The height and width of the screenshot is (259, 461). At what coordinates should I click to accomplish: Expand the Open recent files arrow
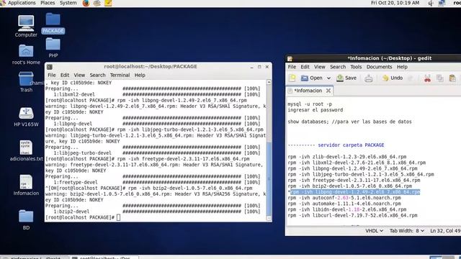pyautogui.click(x=328, y=78)
